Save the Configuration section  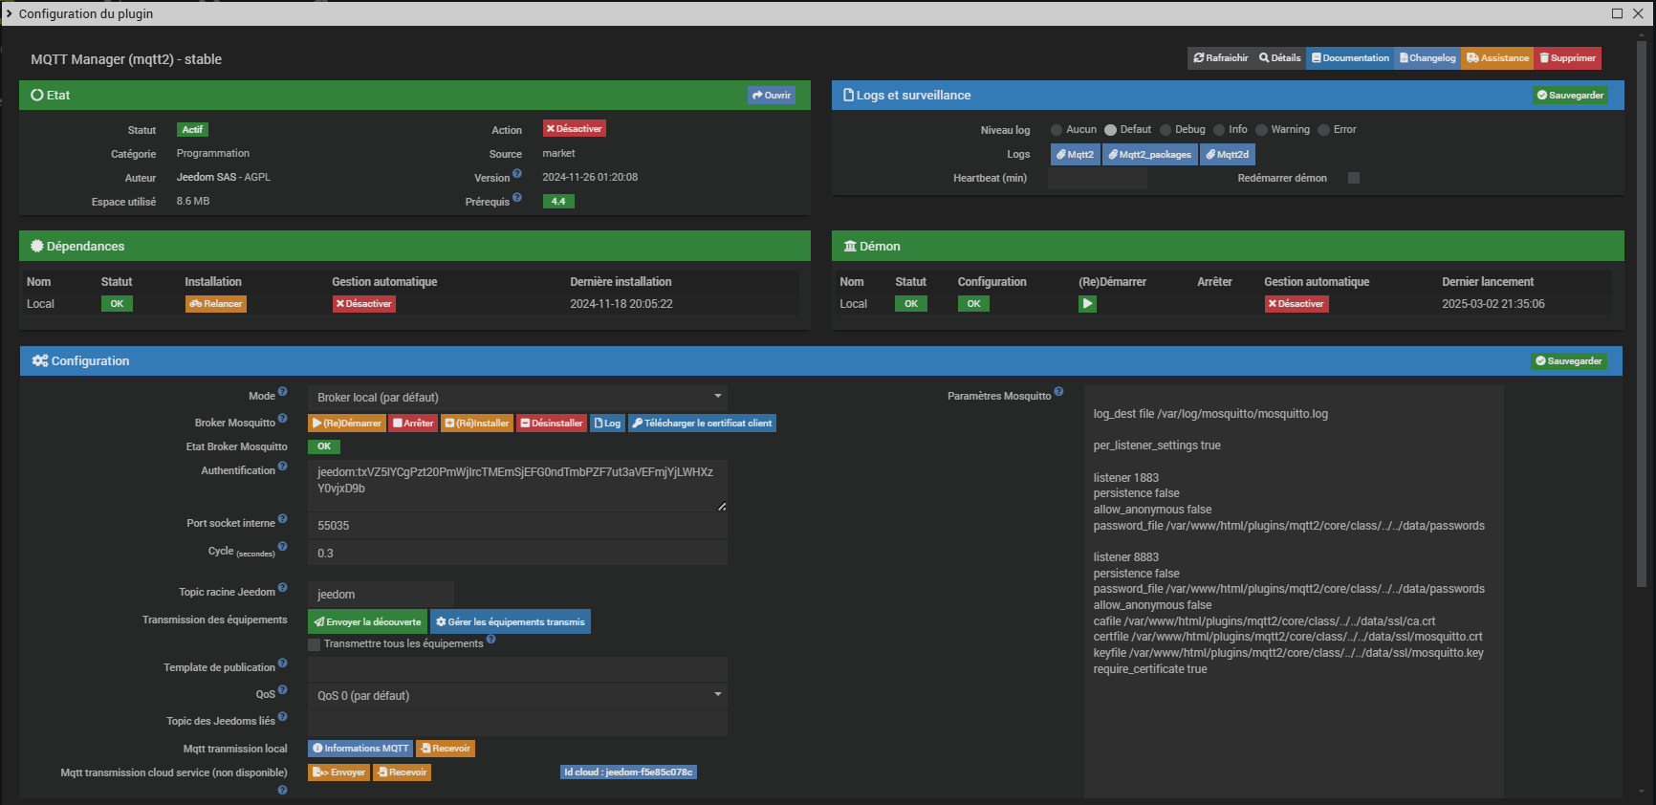[x=1569, y=361]
